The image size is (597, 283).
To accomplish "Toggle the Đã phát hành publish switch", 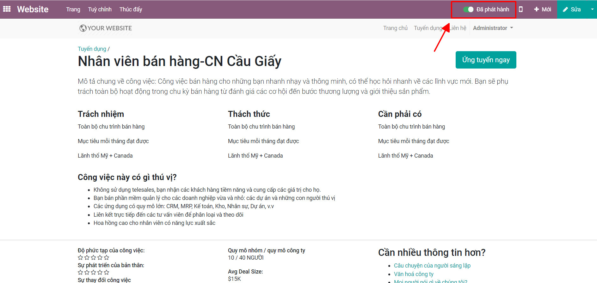I will (x=468, y=9).
